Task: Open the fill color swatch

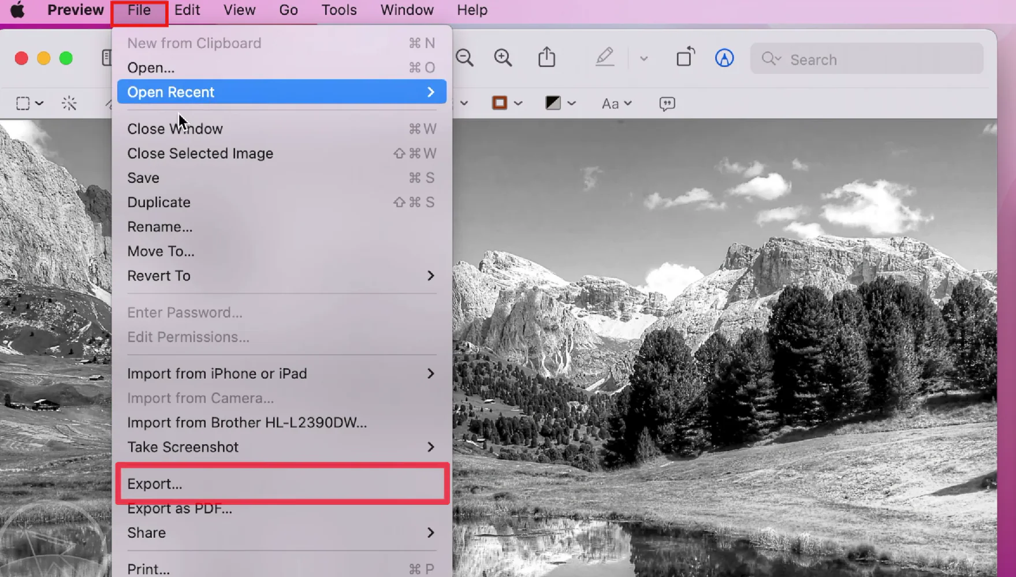Action: [x=553, y=103]
